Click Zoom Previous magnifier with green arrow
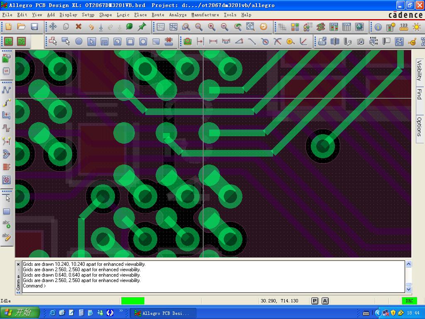 pyautogui.click(x=238, y=27)
